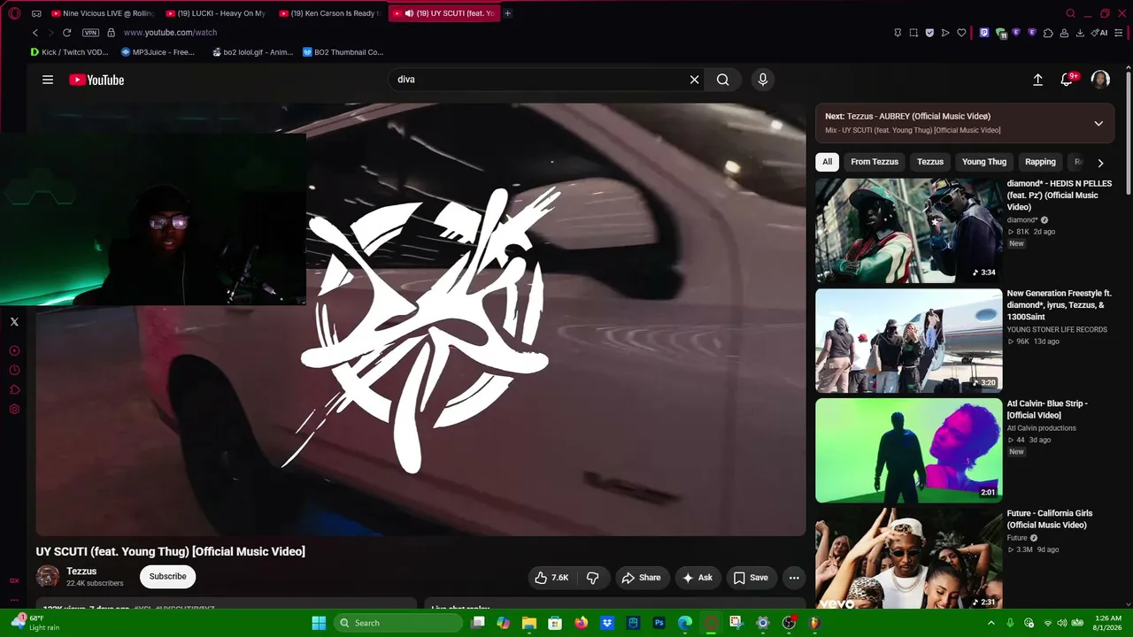Image resolution: width=1133 pixels, height=637 pixels.
Task: Click the Windows taskbar Search box
Action: click(x=398, y=623)
